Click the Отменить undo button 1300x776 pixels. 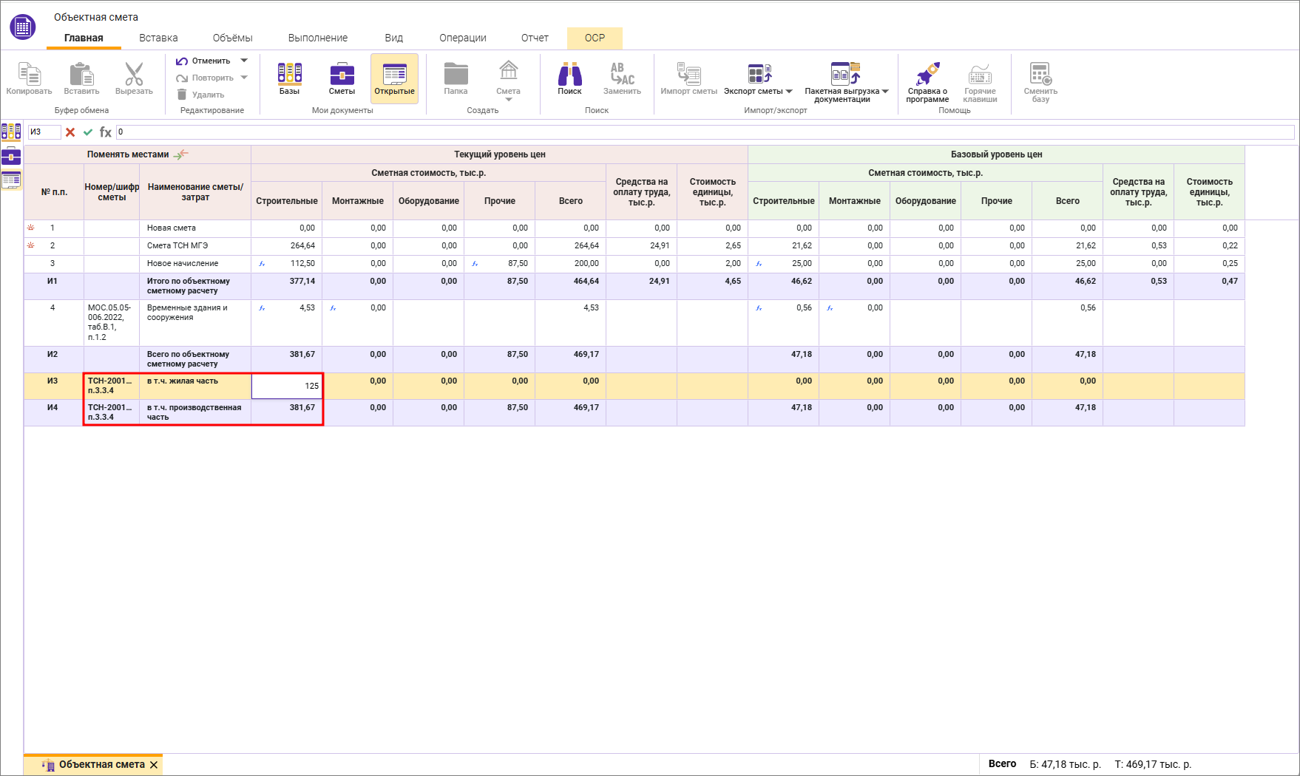(x=203, y=61)
